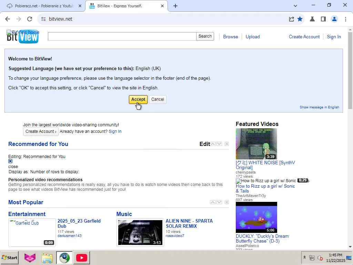Click Sign In in the header
This screenshot has width=353, height=265.
[334, 37]
